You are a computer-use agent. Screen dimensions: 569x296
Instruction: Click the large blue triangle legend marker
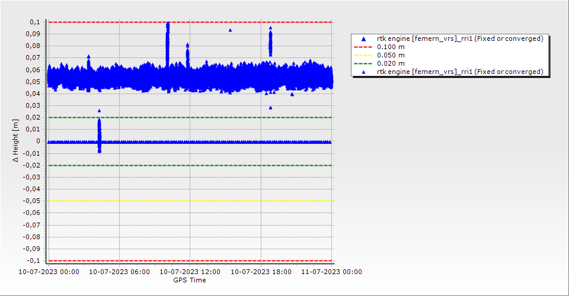click(364, 39)
